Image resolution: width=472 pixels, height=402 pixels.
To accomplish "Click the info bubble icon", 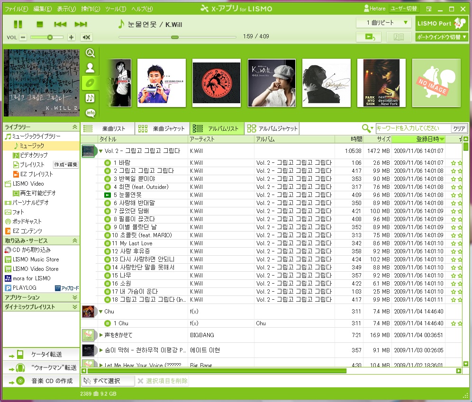I will (90, 113).
